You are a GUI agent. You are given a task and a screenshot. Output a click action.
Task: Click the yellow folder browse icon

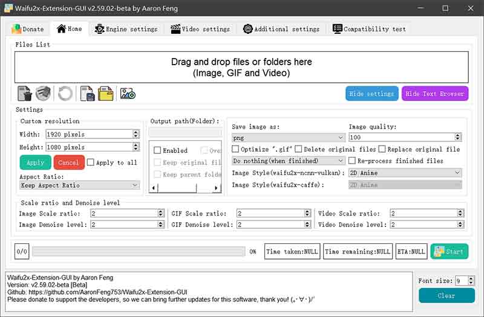click(x=105, y=94)
